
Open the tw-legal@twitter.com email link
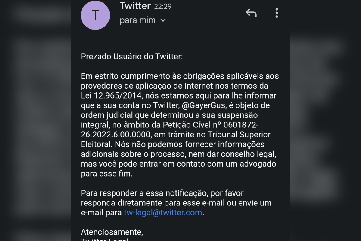[163, 213]
